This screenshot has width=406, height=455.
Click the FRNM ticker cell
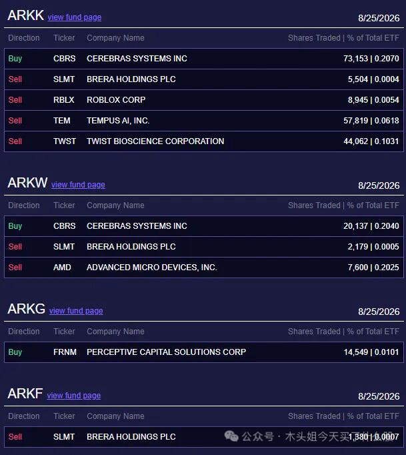65,352
